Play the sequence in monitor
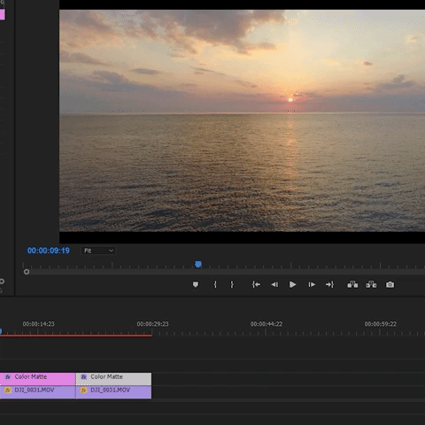This screenshot has width=425, height=425. point(292,284)
